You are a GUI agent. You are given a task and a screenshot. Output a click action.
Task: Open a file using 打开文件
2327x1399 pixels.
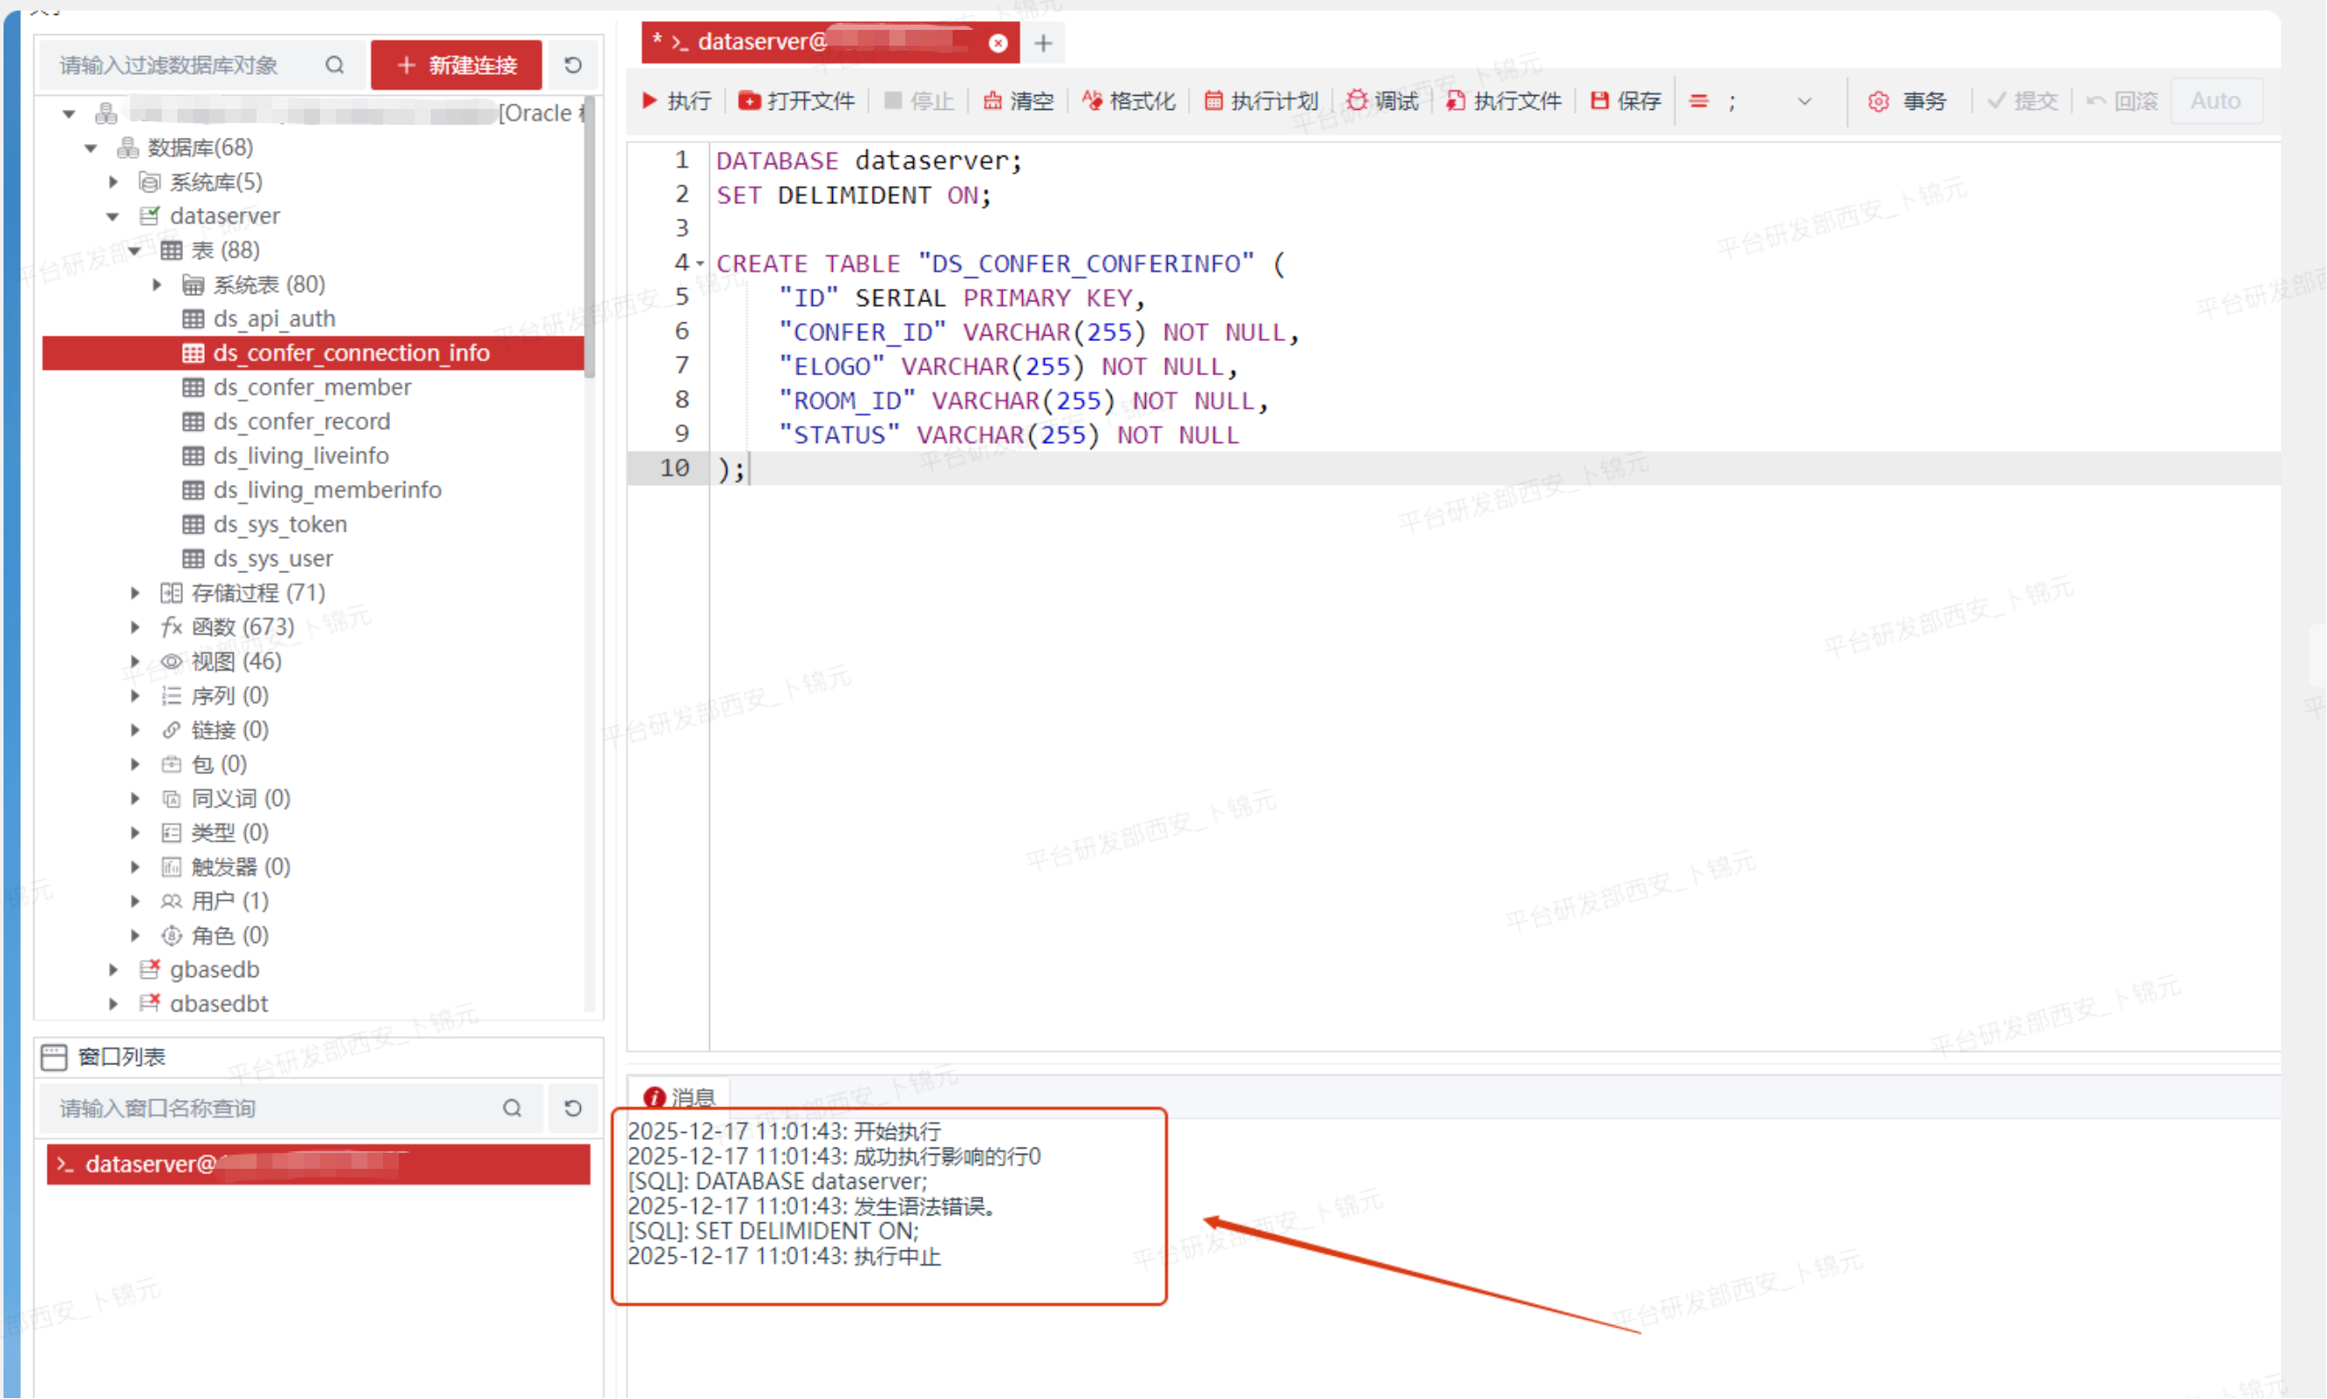tap(796, 101)
